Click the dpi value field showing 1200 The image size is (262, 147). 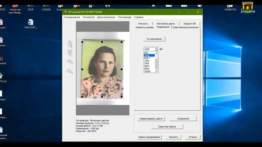tap(149, 49)
